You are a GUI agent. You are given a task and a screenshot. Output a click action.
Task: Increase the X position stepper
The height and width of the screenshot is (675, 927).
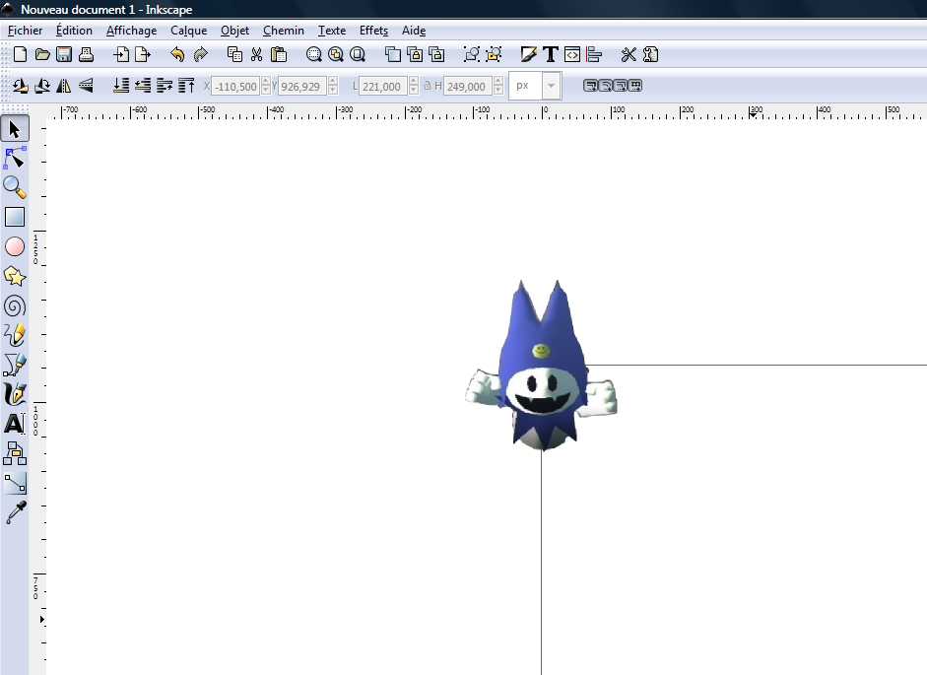(x=266, y=82)
